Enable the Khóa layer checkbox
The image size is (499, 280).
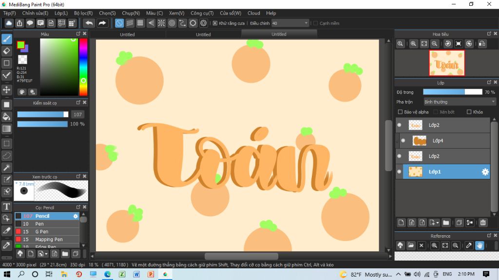coord(469,112)
